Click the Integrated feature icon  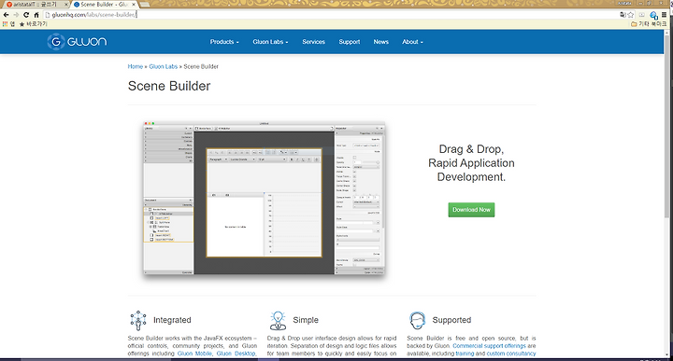tap(138, 320)
